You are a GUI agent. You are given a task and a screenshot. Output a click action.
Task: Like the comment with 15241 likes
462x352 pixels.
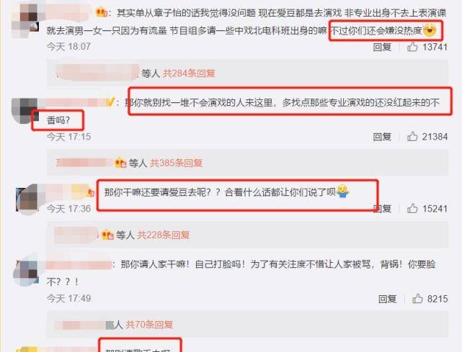pos(412,208)
